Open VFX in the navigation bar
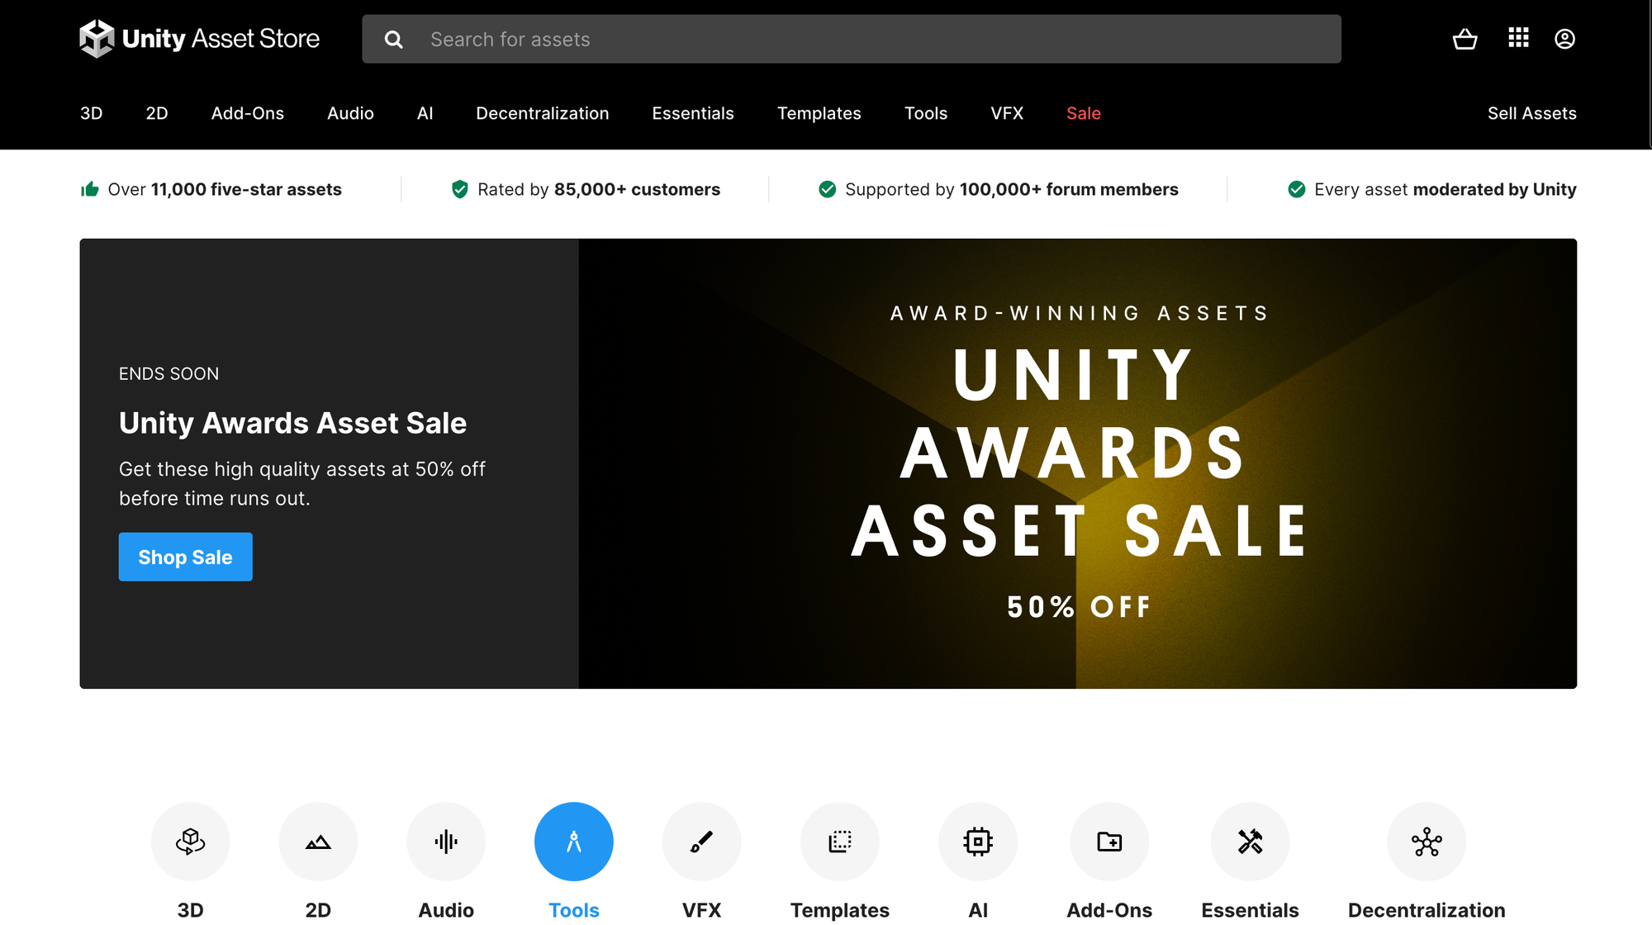 pyautogui.click(x=1007, y=113)
